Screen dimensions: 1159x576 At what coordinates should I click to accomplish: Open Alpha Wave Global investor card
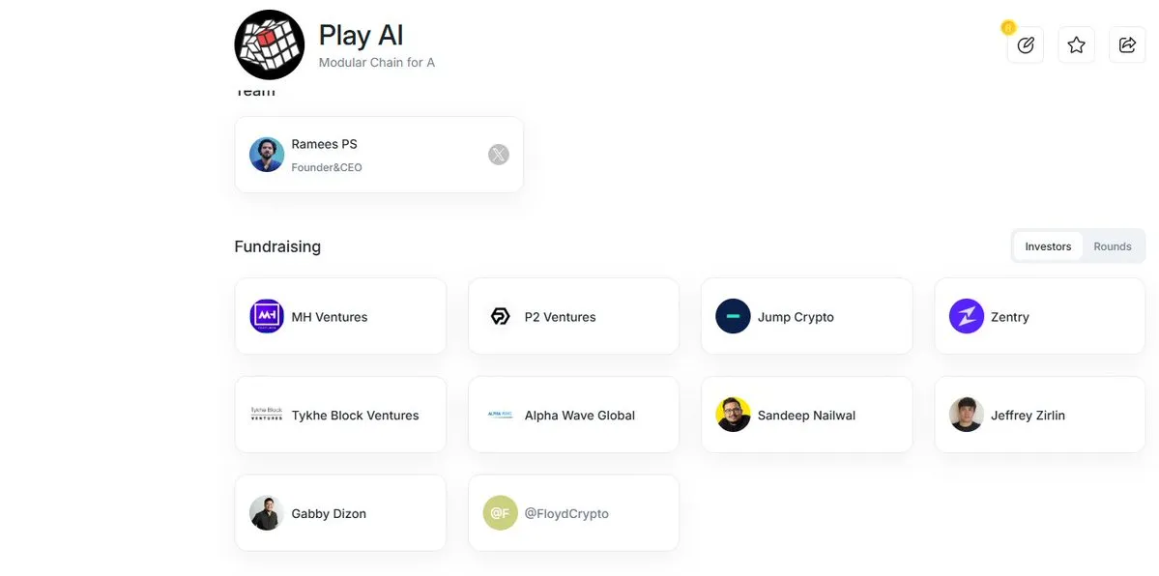[x=573, y=415]
